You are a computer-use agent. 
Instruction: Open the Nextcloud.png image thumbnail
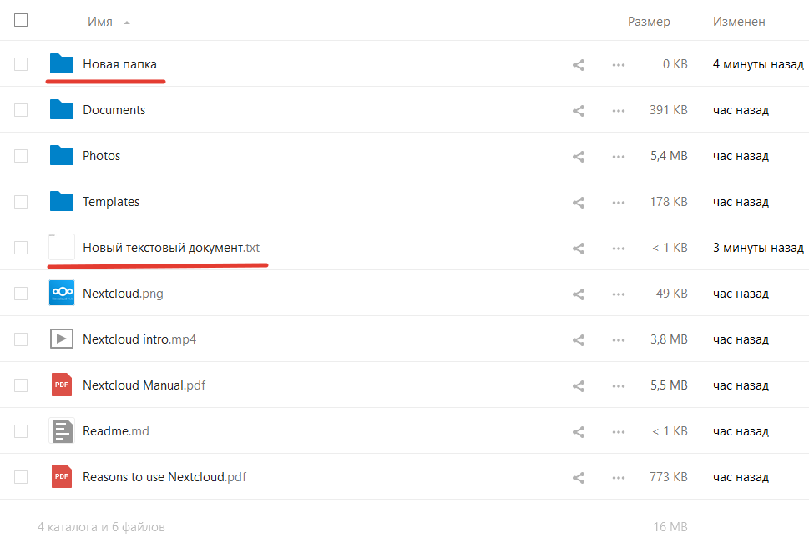pyautogui.click(x=62, y=293)
